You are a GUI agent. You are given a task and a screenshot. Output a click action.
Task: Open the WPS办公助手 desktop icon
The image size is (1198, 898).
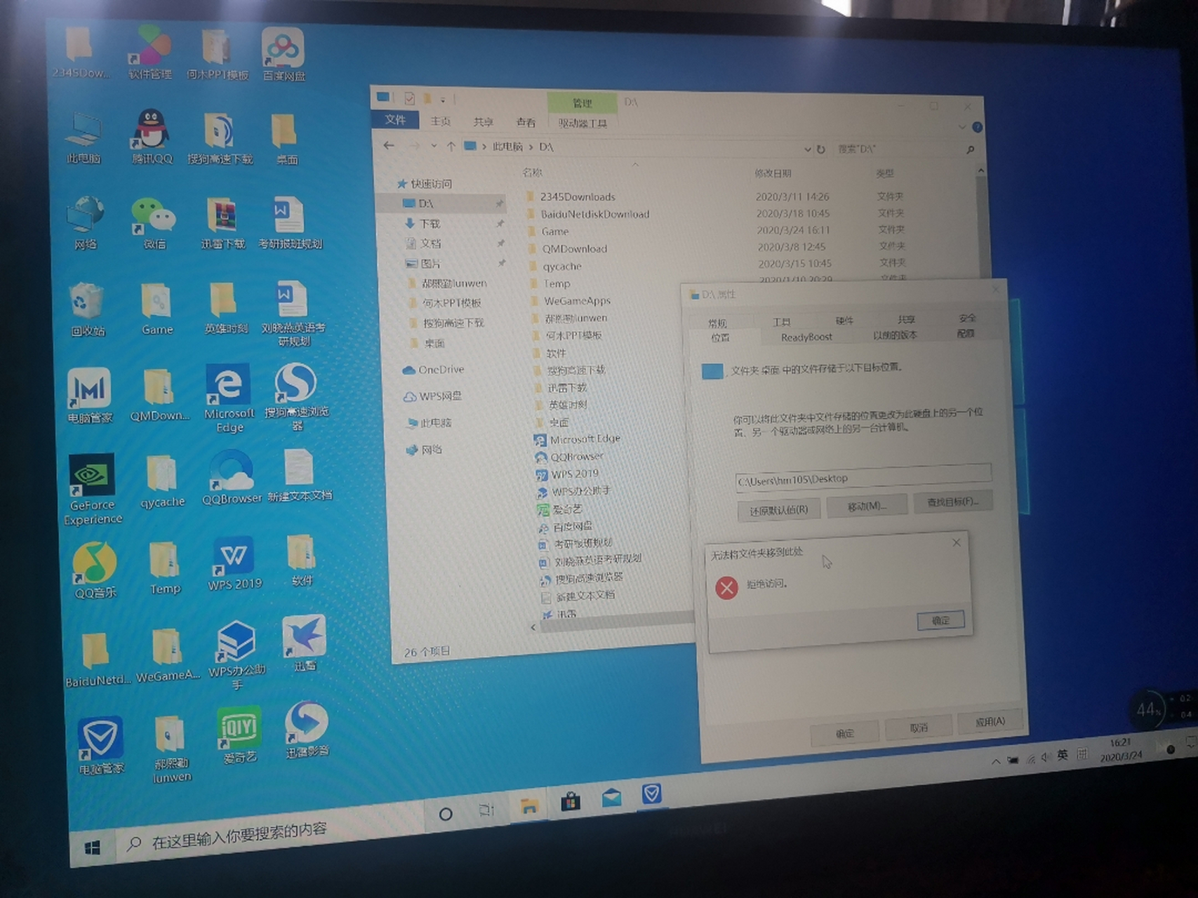coord(237,655)
